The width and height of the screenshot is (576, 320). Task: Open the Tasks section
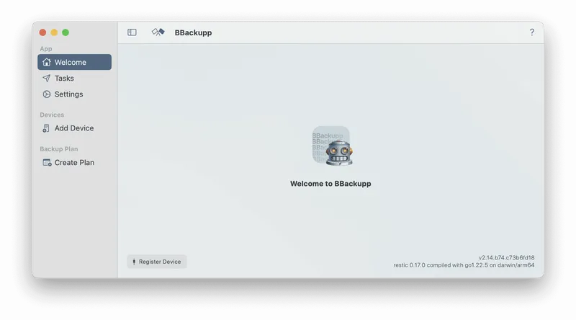coord(75,79)
